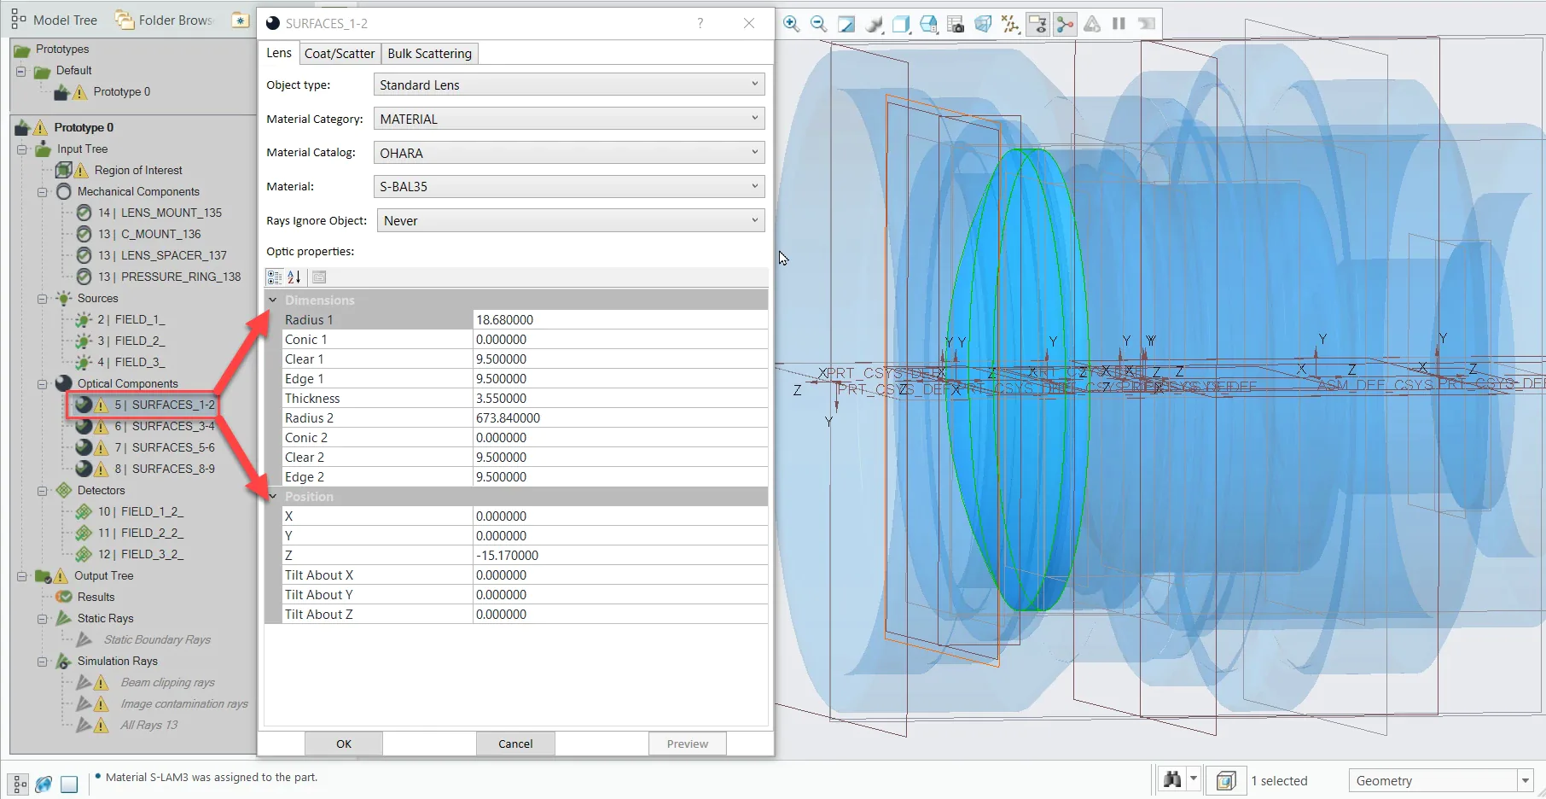Screen dimensions: 1546x799
Task: Click the full screen square icon in status bar
Action: 69,784
